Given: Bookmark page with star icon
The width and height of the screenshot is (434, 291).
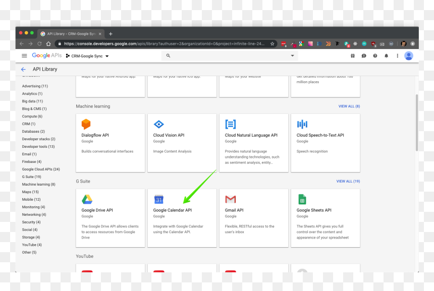Looking at the screenshot, I should 272,44.
